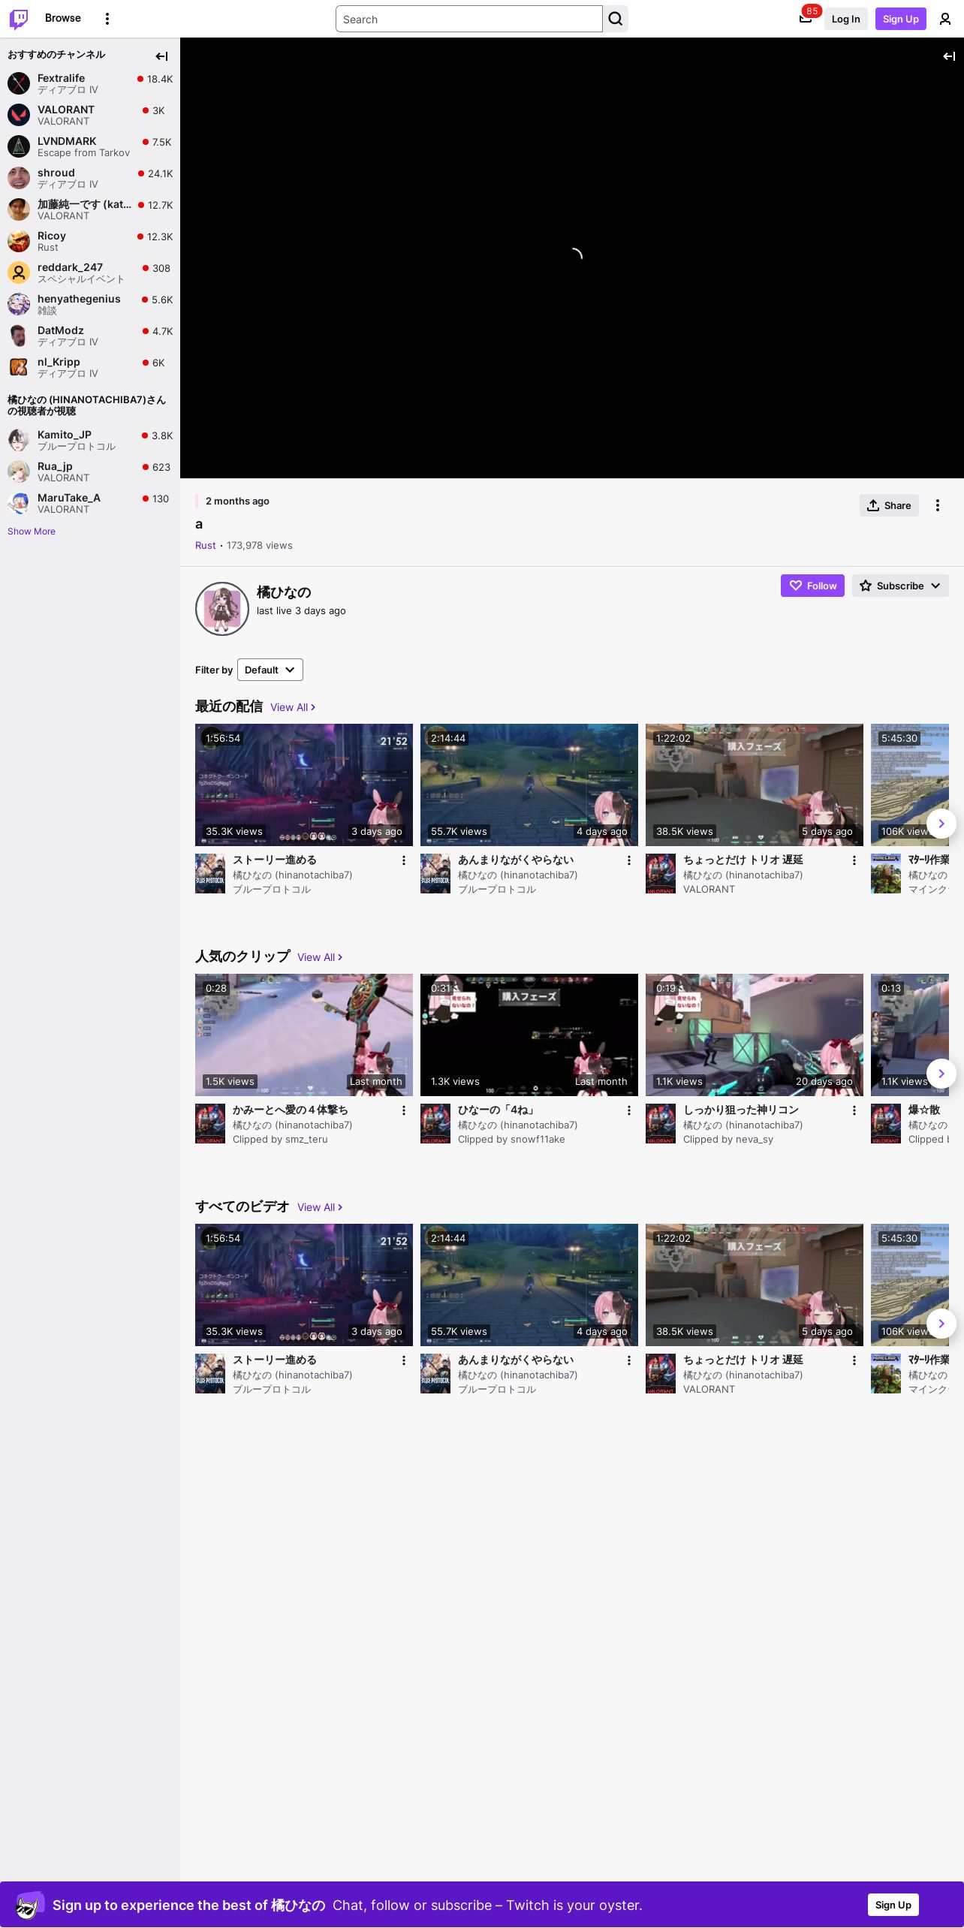Play the 0:28 clip thumbnail
Image resolution: width=964 pixels, height=1928 pixels.
304,1035
